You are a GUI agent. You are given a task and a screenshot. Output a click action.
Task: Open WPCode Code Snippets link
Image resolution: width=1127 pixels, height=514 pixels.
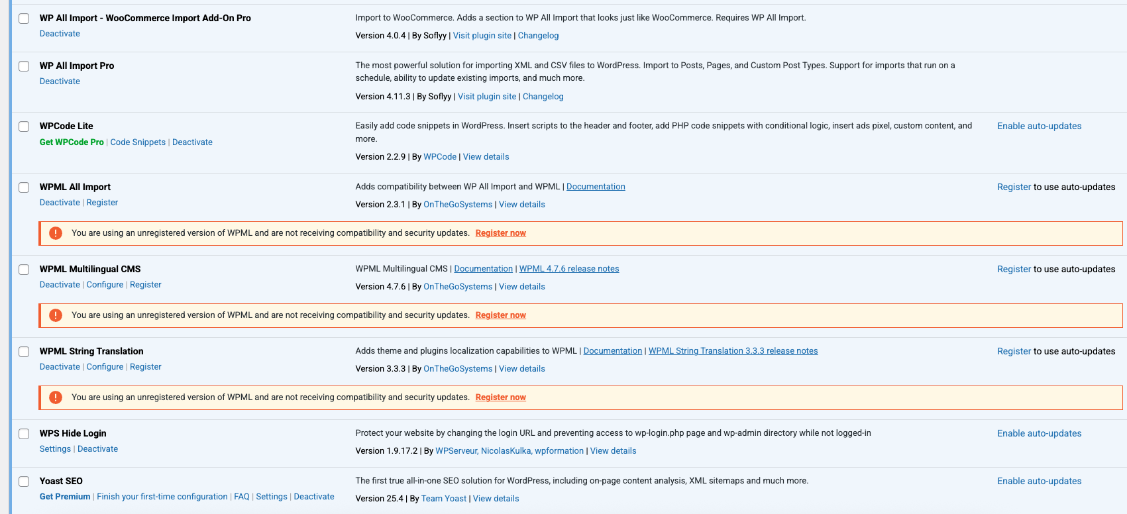point(138,142)
